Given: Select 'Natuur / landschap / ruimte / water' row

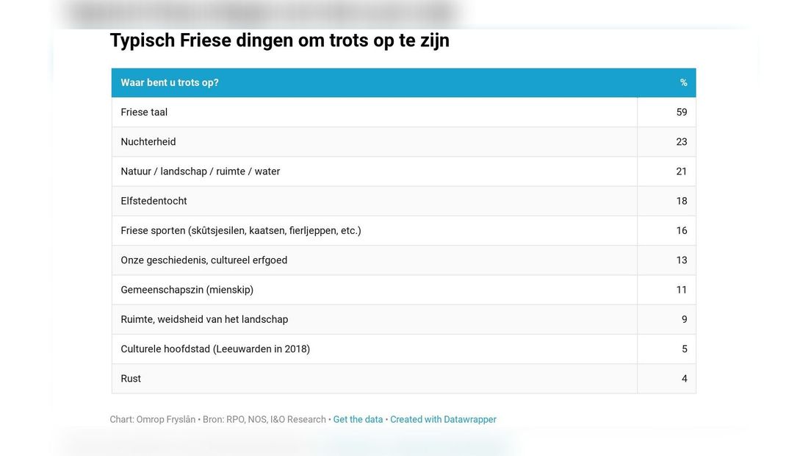Looking at the screenshot, I should coord(403,171).
